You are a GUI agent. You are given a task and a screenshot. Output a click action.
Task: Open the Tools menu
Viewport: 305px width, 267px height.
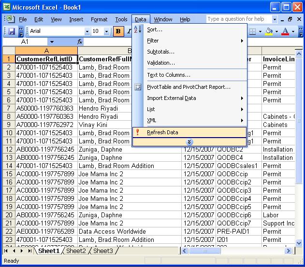click(121, 19)
